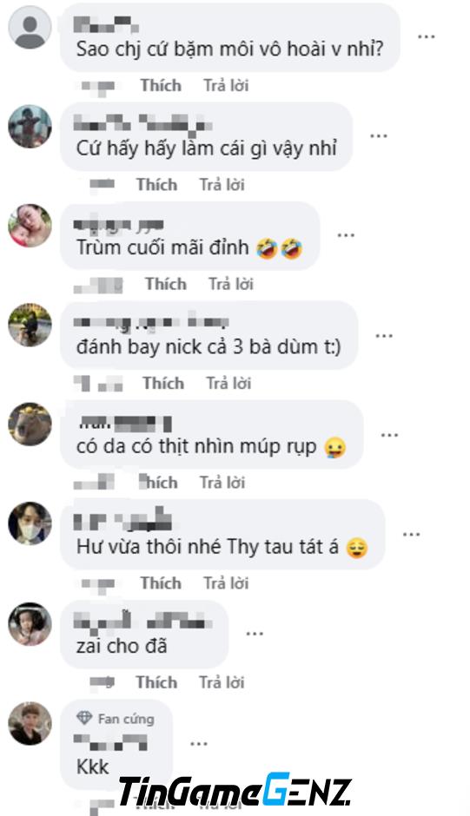
Task: Like the 'Sao chị cứ bặm môi' comment
Action: [x=161, y=85]
